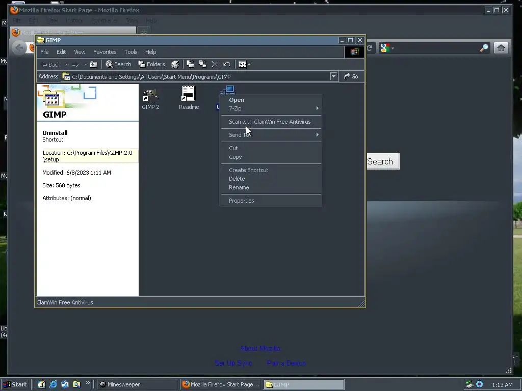Screen dimensions: 522x391
Task: Open the Help menu in GIMP folder
Action: click(x=150, y=52)
